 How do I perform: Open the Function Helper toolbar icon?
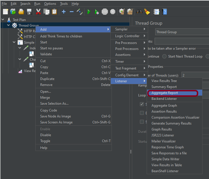point(156,12)
